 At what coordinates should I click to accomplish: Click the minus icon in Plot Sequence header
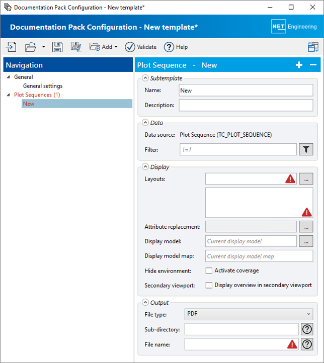(x=313, y=65)
